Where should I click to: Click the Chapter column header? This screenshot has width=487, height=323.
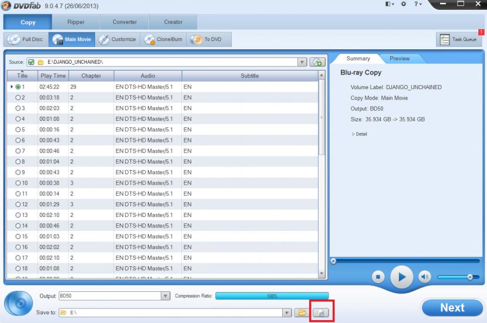click(91, 76)
